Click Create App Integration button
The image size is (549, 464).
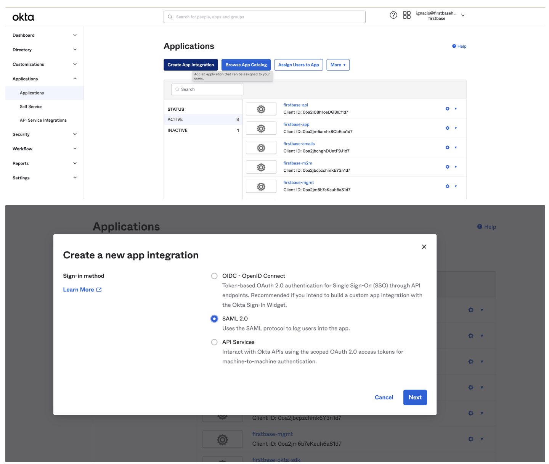click(191, 65)
